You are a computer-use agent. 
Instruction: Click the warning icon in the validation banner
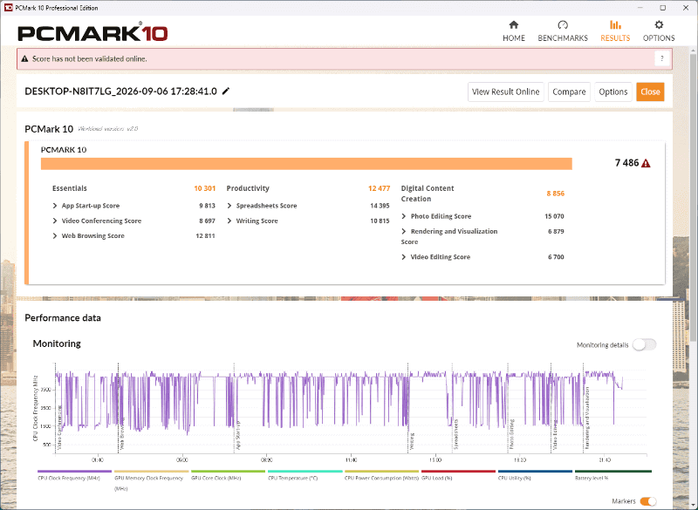tap(24, 58)
